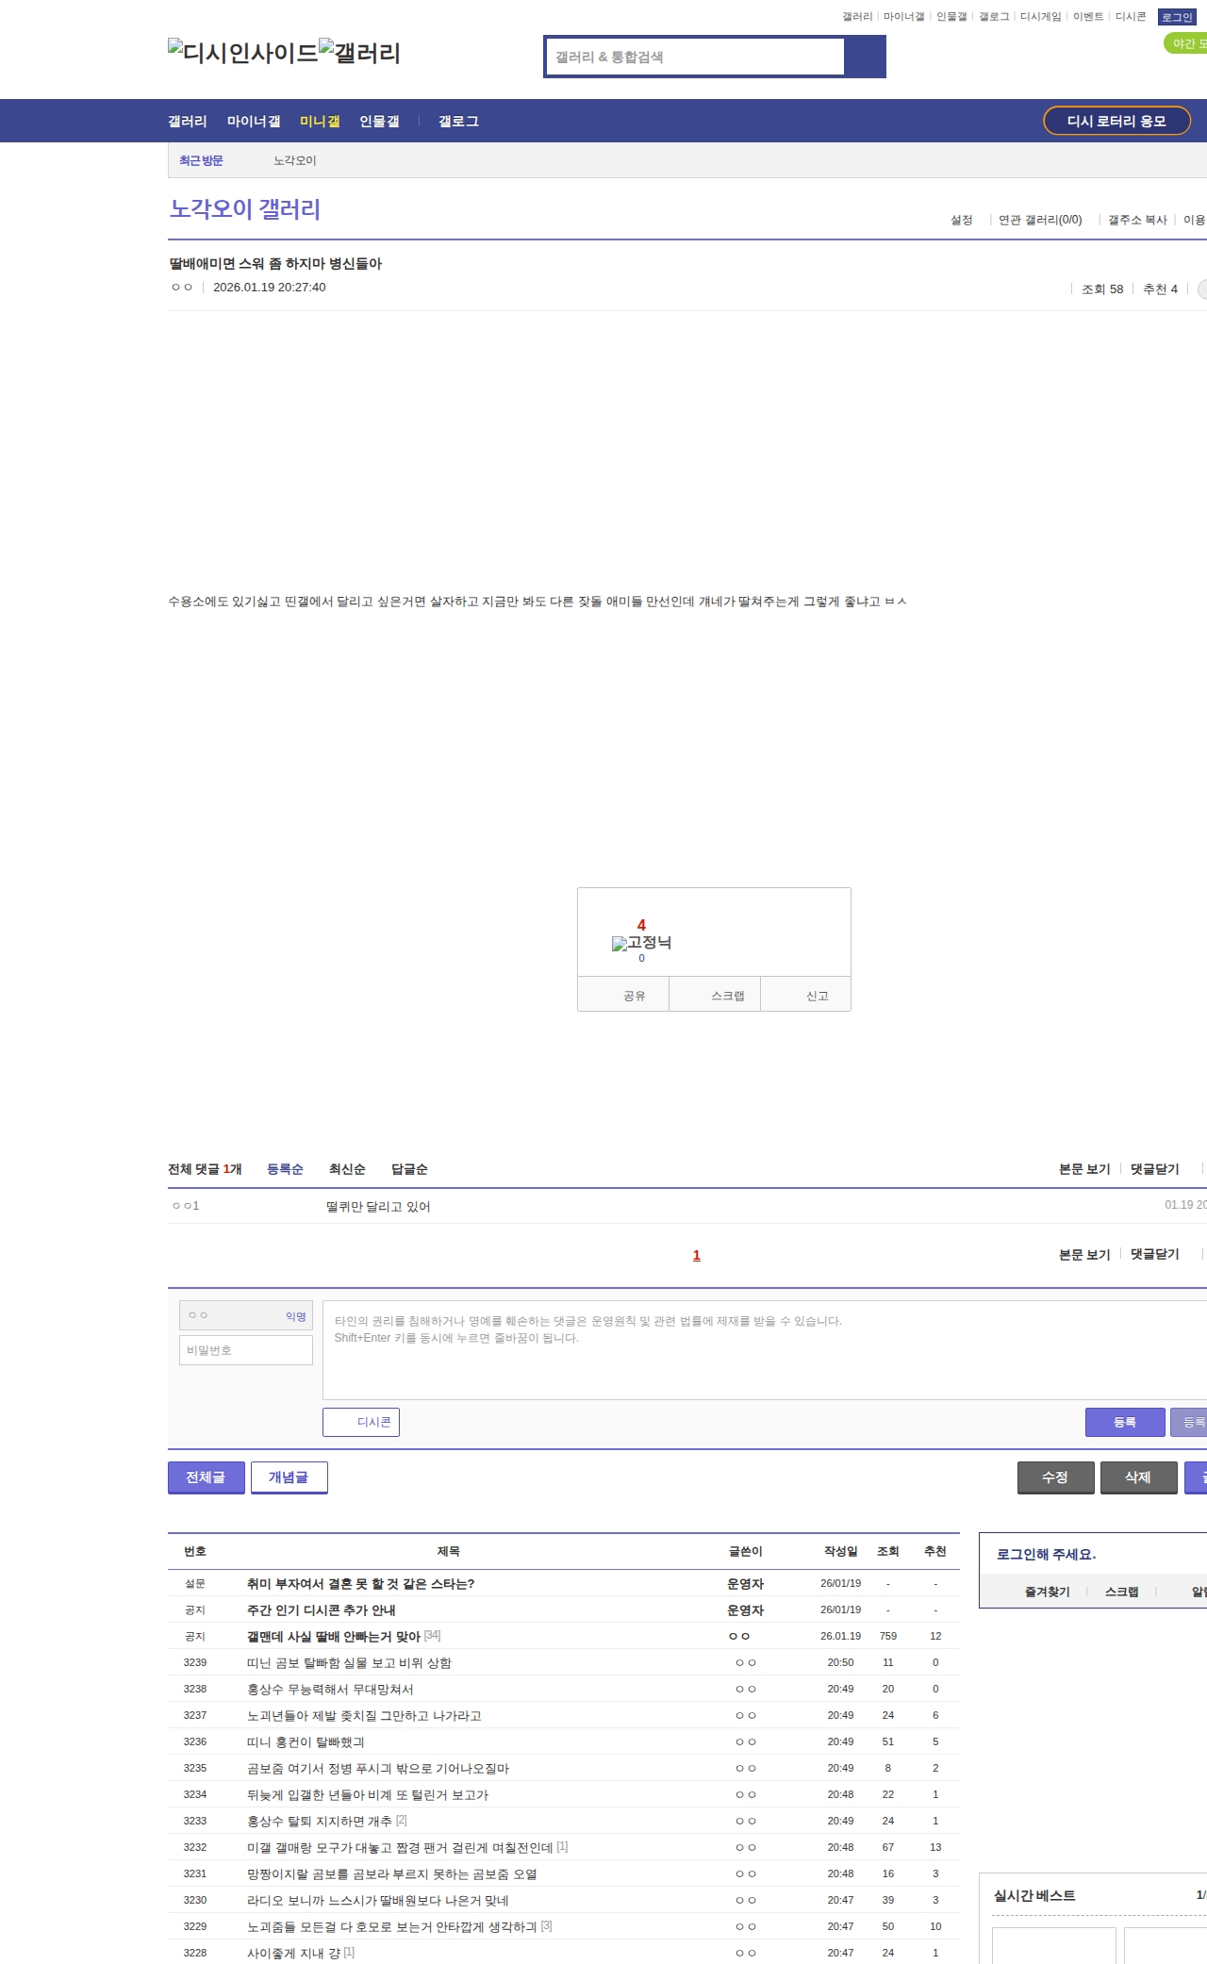Click 댓글닫기 beside the comment sort options
Viewport: 1207px width, 1964px height.
[1155, 1169]
